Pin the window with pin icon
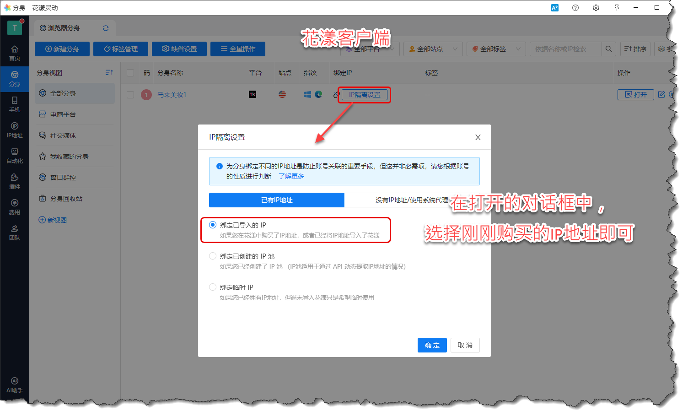Image resolution: width=688 pixels, height=417 pixels. 617,8
